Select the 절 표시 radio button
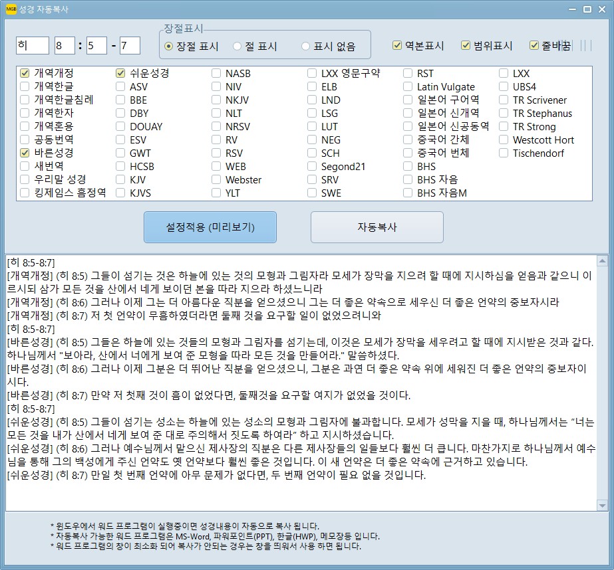The width and height of the screenshot is (614, 570). 237,47
